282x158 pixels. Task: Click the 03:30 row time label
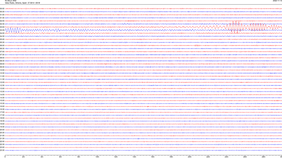2,30
